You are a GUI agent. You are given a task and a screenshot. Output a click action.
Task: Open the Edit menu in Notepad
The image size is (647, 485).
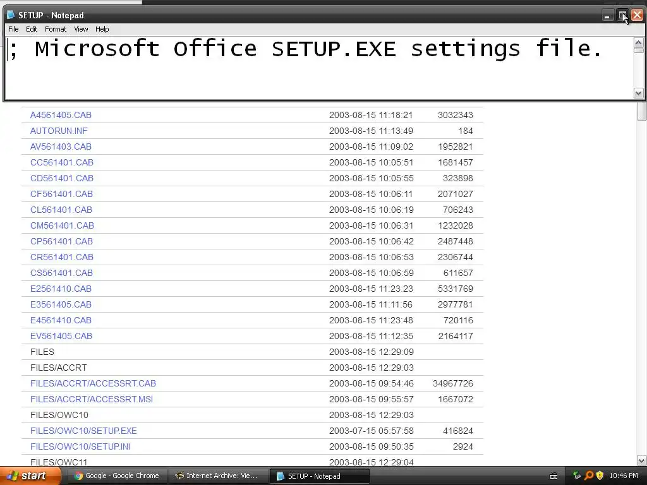tap(32, 29)
